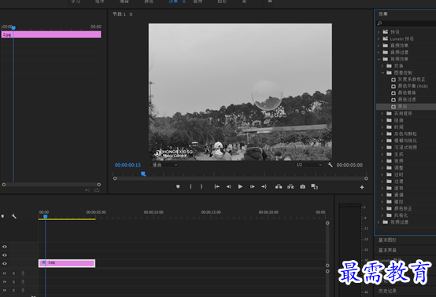The image size is (436, 297).
Task: Mute the second audio track (M)
Action: click(5, 282)
